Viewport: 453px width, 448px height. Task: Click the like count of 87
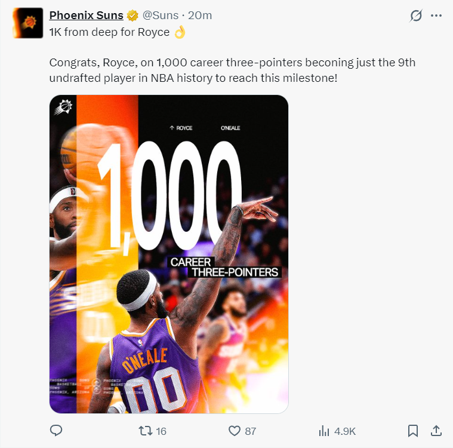[250, 431]
